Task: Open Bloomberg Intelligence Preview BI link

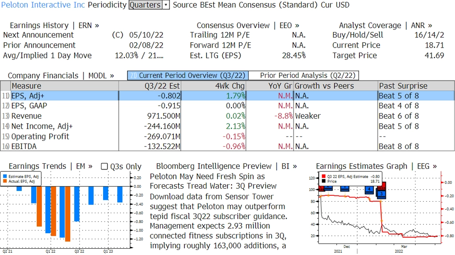Action: [x=226, y=166]
